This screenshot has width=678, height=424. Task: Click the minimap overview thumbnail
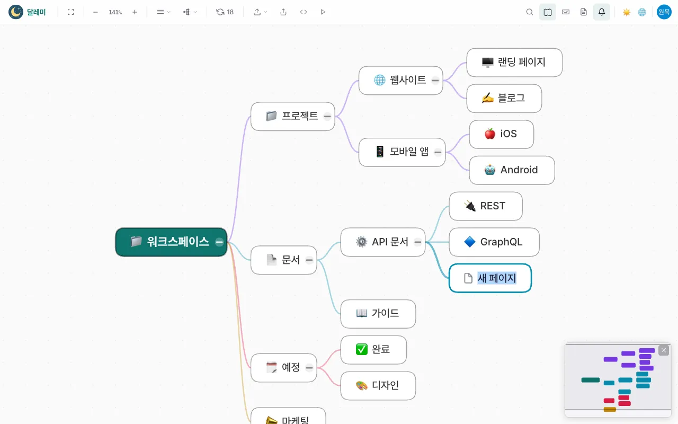(618, 380)
